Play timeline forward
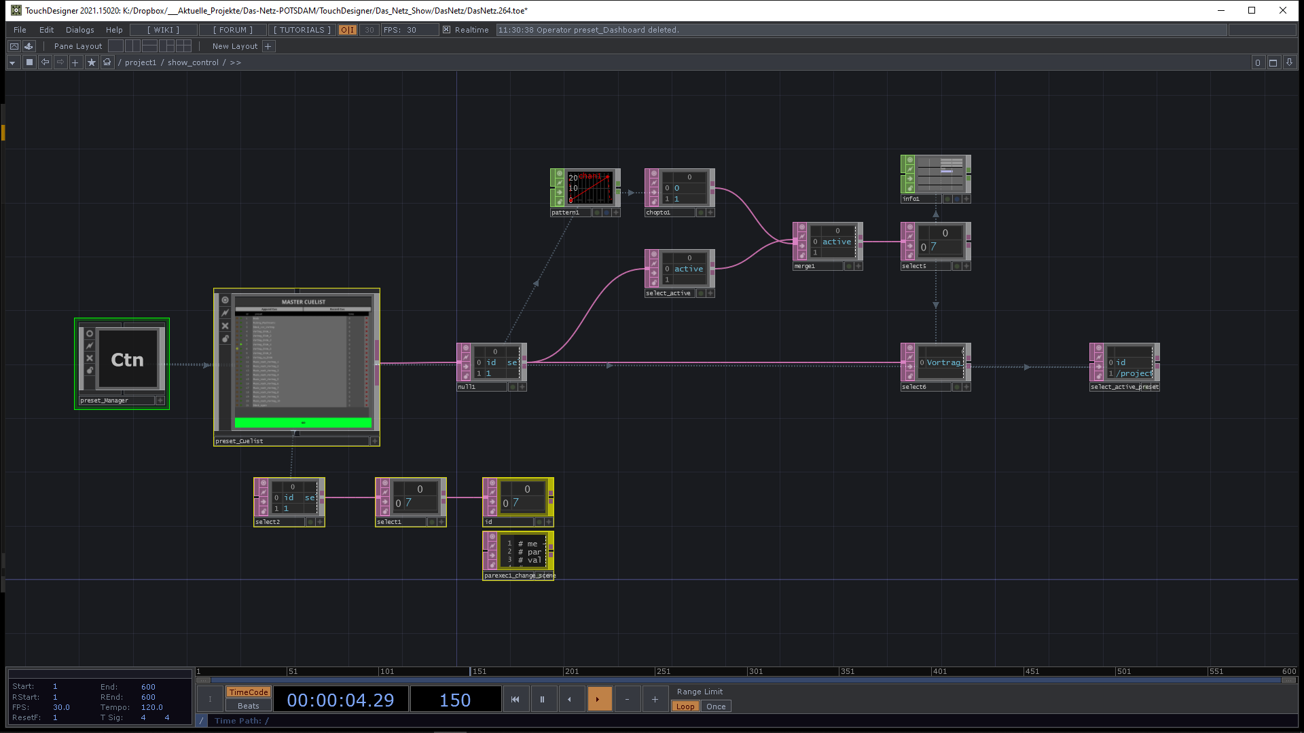 tap(599, 699)
